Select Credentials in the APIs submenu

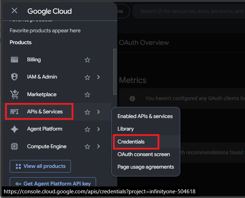pos(131,142)
